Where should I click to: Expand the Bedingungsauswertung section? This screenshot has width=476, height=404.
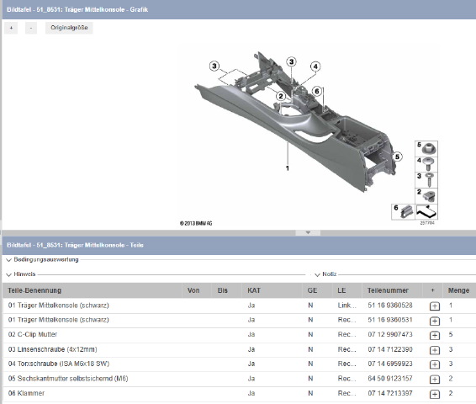tap(8, 260)
